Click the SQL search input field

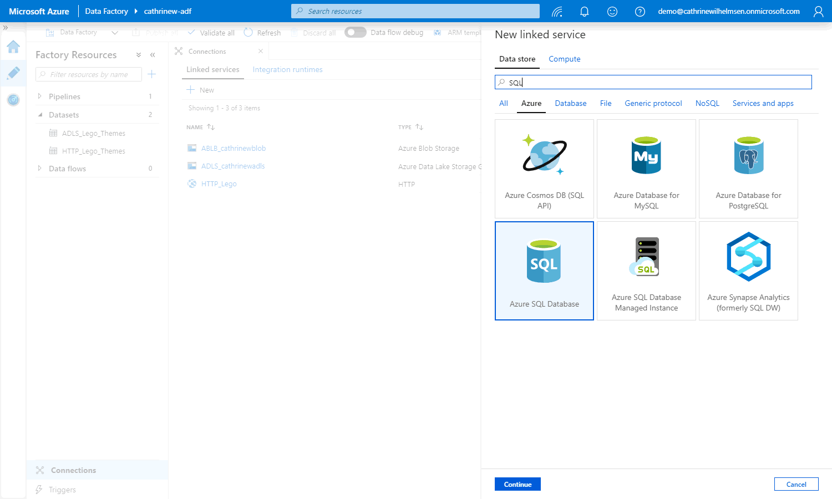653,83
